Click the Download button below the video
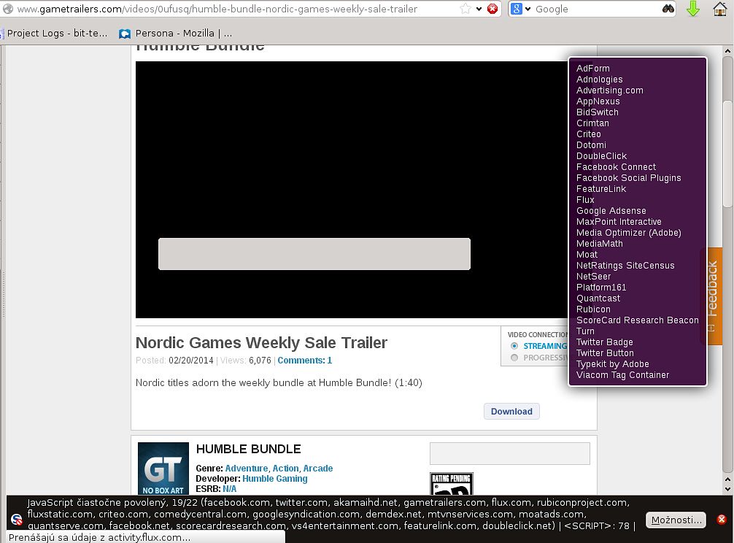734x543 pixels. point(511,412)
